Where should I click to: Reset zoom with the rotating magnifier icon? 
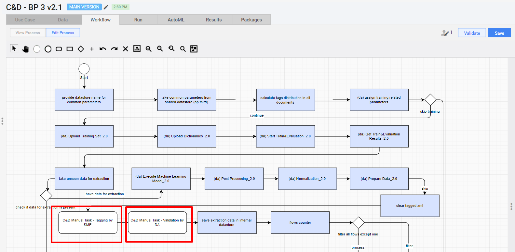(171, 49)
